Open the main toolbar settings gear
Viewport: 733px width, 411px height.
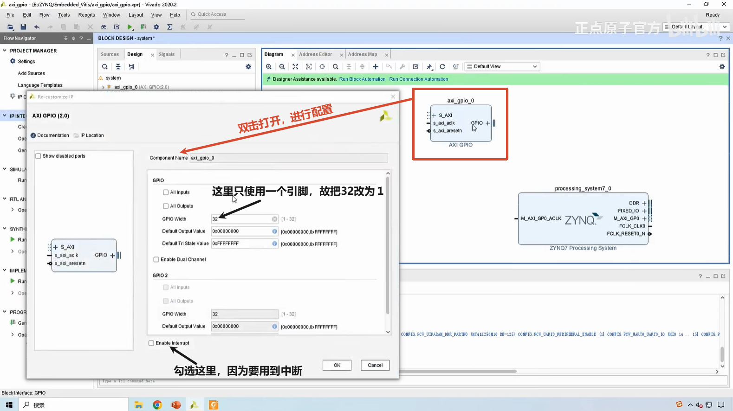[x=156, y=27]
